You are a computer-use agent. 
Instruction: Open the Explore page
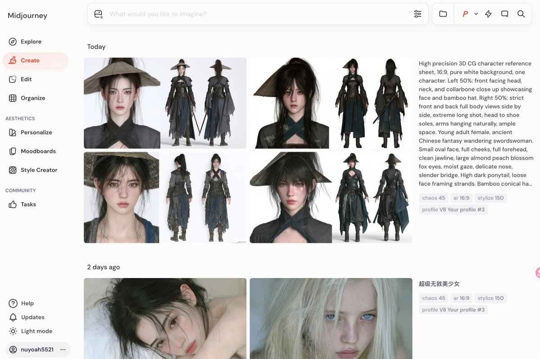(x=31, y=41)
